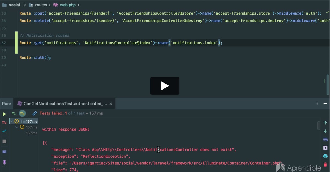The height and width of the screenshot is (172, 330).
Task: Open Container.php file path link in console
Action: click(x=175, y=163)
